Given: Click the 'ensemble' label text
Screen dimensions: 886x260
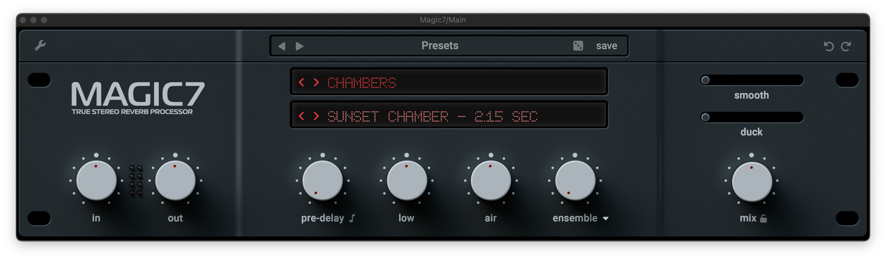Looking at the screenshot, I should coord(575,218).
